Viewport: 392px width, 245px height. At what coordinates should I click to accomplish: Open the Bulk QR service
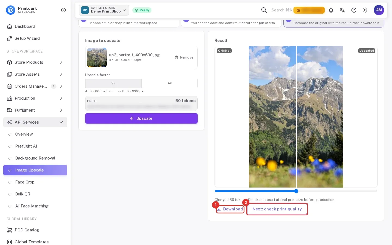click(x=35, y=194)
